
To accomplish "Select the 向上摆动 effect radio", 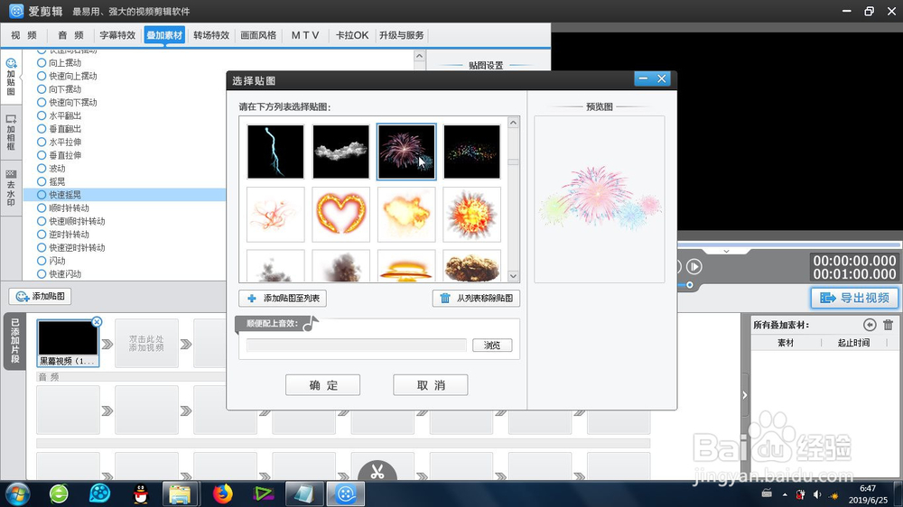I will click(x=42, y=63).
